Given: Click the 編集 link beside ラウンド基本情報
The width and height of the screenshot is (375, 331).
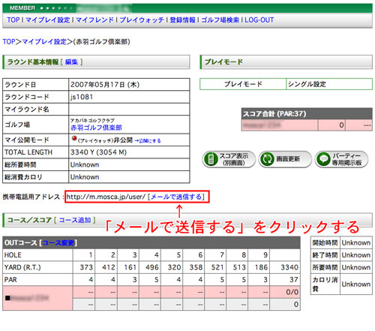Looking at the screenshot, I should coord(71,62).
